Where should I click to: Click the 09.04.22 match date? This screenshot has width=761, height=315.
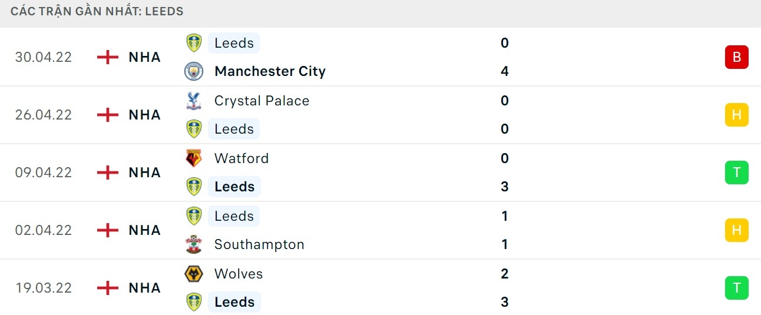coord(44,173)
